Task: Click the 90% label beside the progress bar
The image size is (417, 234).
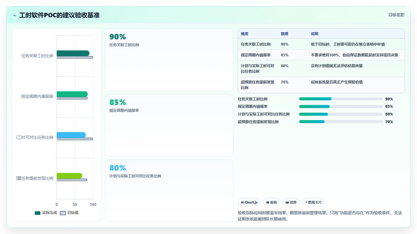Action: pos(389,99)
